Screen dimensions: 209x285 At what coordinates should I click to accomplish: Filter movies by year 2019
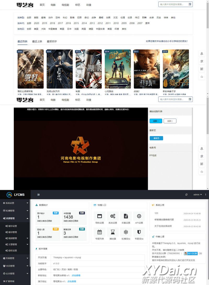coord(44,23)
